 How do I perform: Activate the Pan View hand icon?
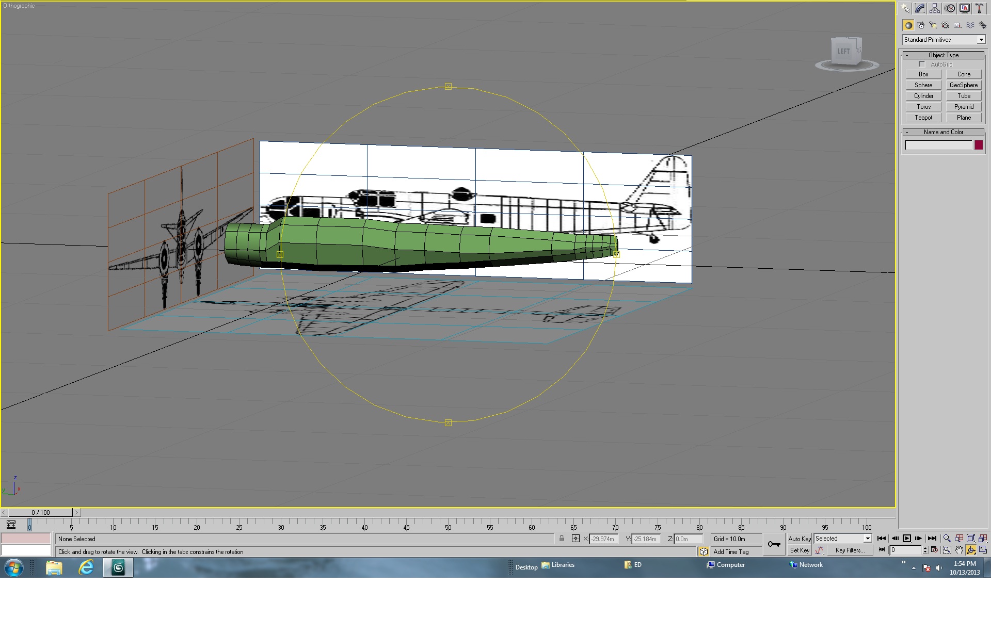[x=959, y=550]
